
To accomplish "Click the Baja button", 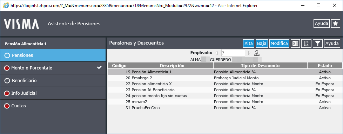I will [x=262, y=43].
